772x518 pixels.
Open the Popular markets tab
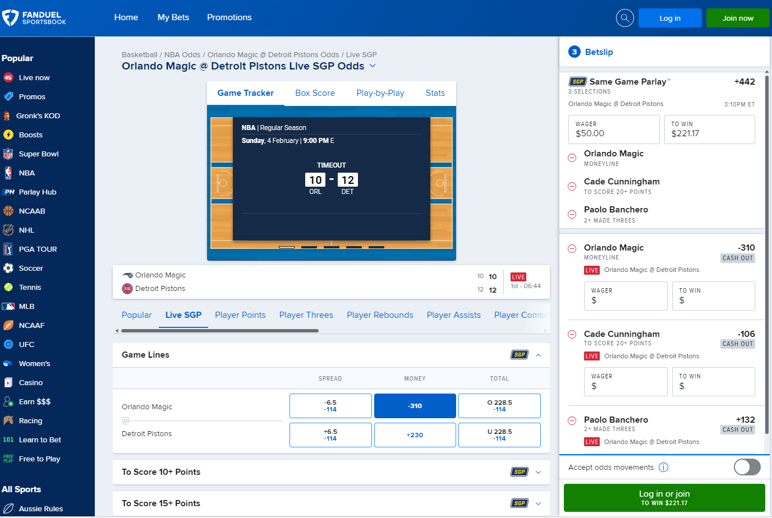tap(137, 315)
